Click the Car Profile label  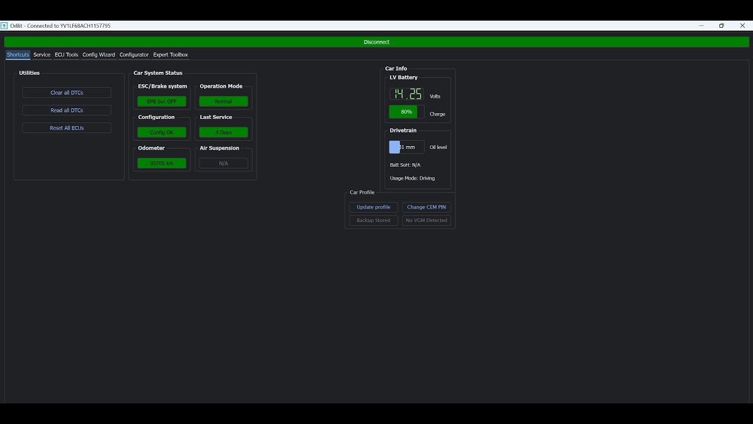(x=362, y=193)
